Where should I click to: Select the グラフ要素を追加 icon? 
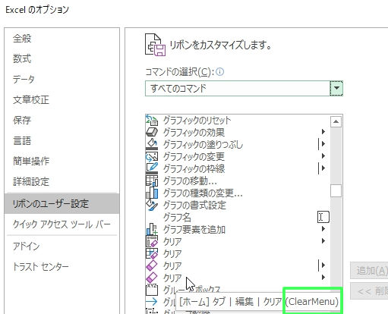click(152, 229)
